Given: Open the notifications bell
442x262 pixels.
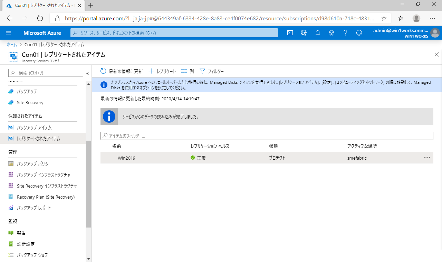Looking at the screenshot, I should click(x=318, y=33).
